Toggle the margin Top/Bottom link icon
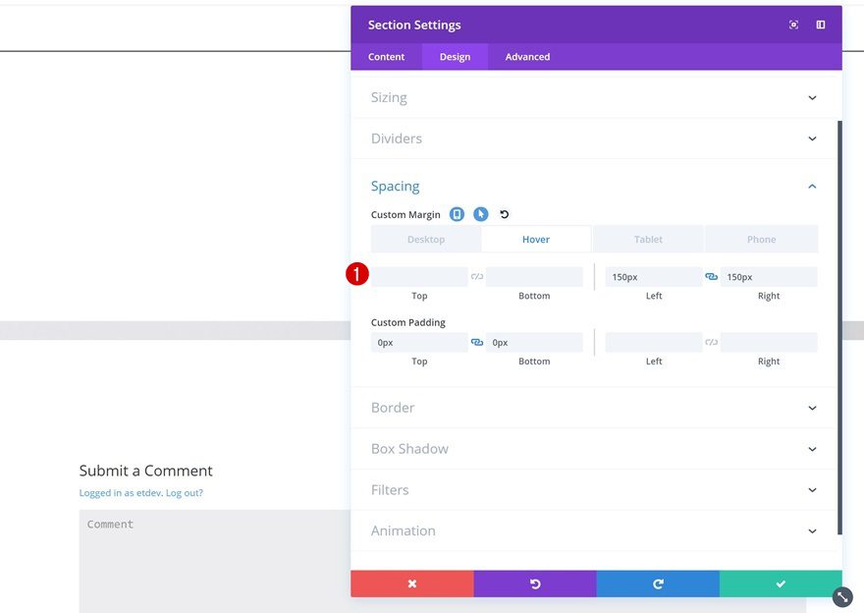Viewport: 864px width, 613px height. pos(477,277)
